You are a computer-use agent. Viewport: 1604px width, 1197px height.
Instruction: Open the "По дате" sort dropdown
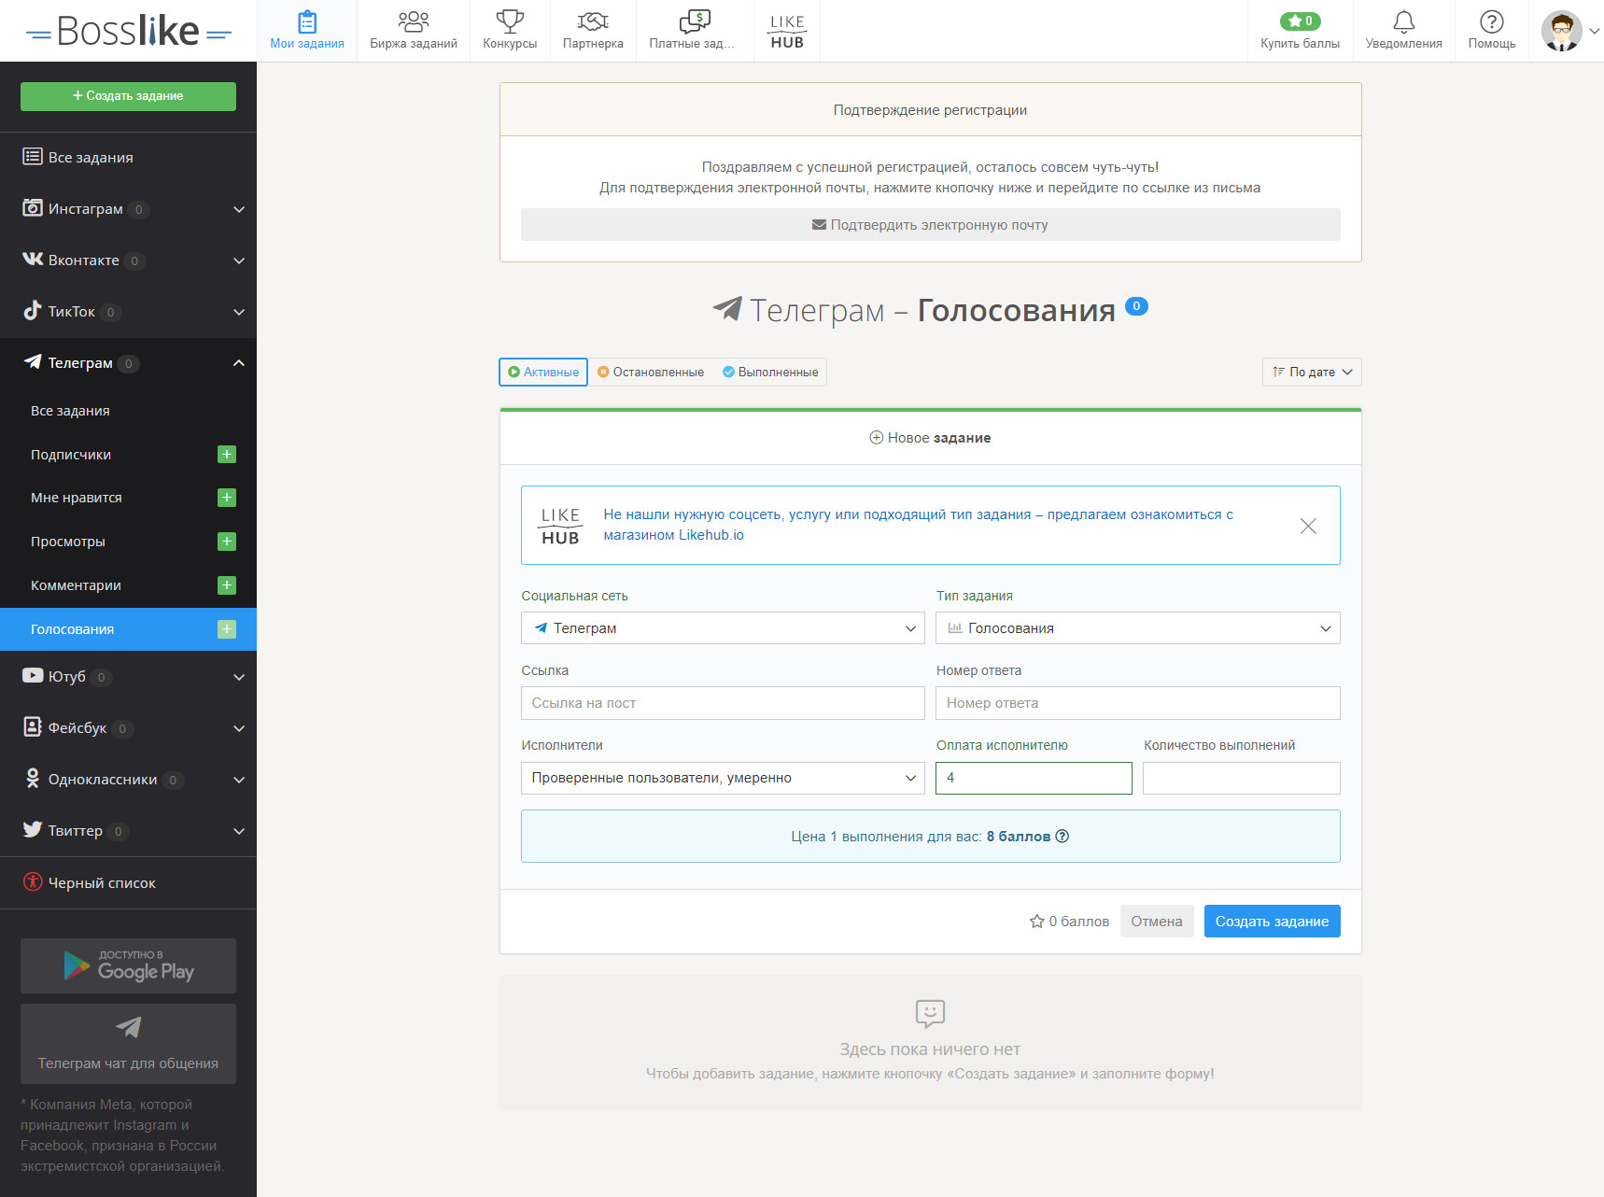(x=1312, y=372)
